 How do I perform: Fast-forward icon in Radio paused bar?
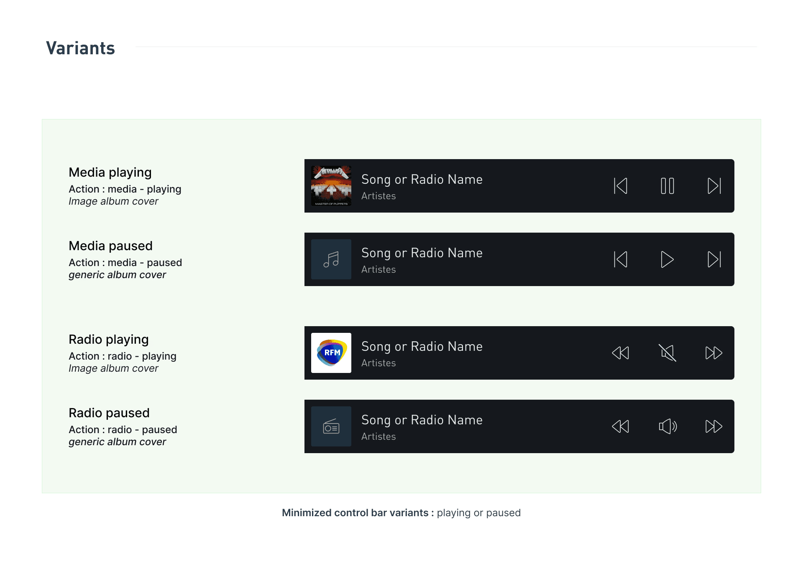[714, 426]
